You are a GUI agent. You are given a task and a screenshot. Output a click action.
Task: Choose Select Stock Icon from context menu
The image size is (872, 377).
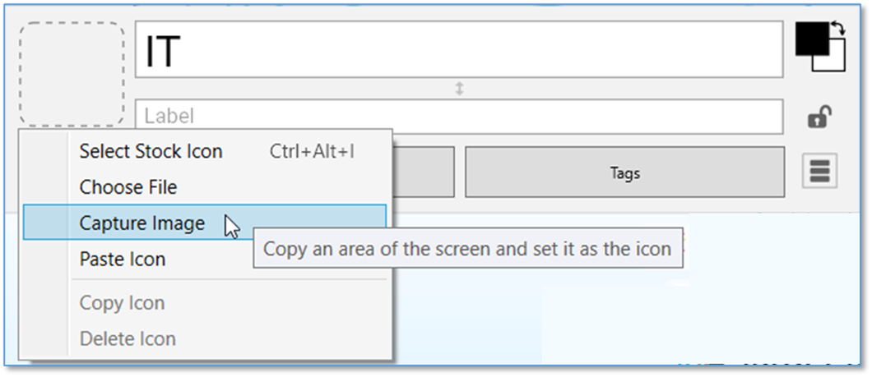pos(151,151)
